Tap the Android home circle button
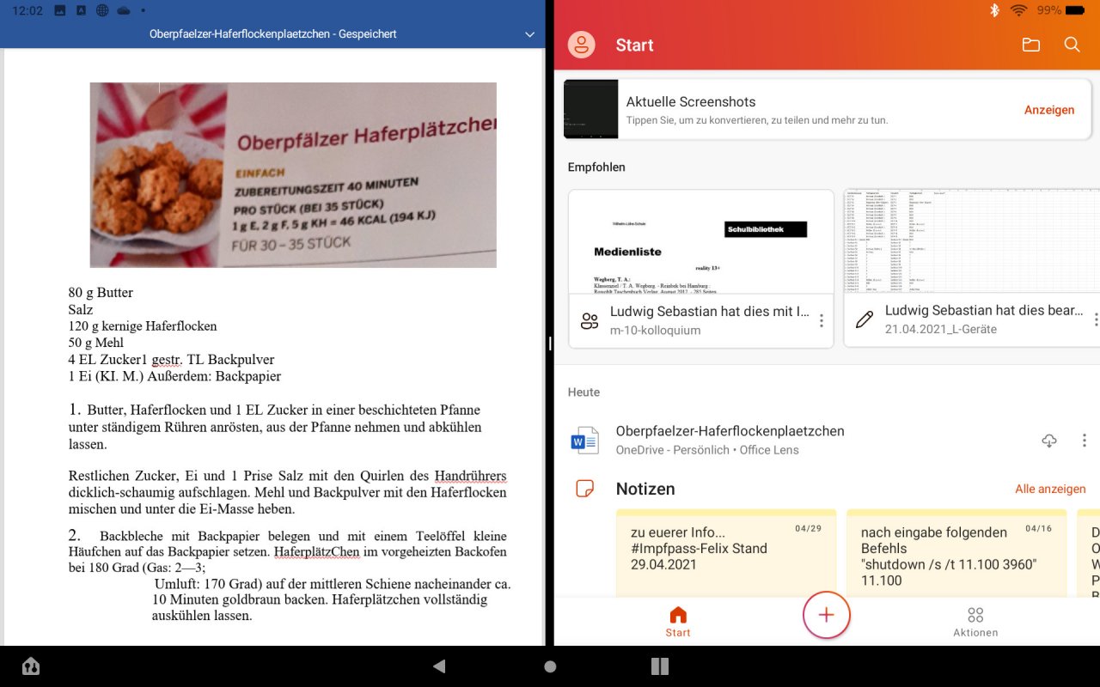This screenshot has height=687, width=1100. (x=550, y=666)
